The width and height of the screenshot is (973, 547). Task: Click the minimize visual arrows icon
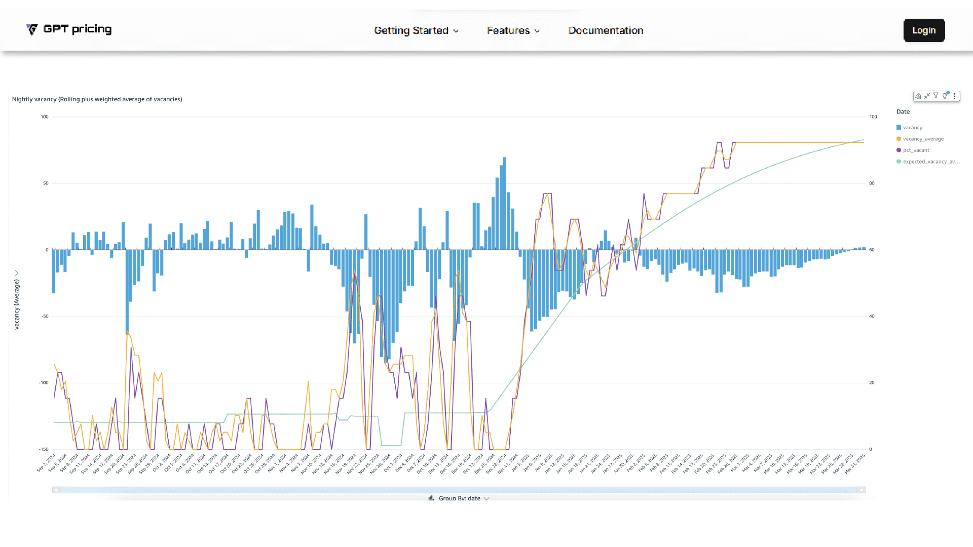click(x=927, y=96)
